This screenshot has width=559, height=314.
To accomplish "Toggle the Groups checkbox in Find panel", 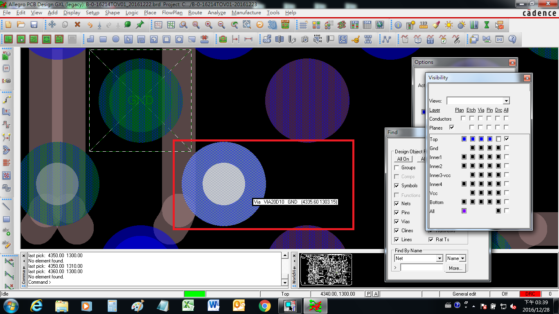I will (397, 168).
